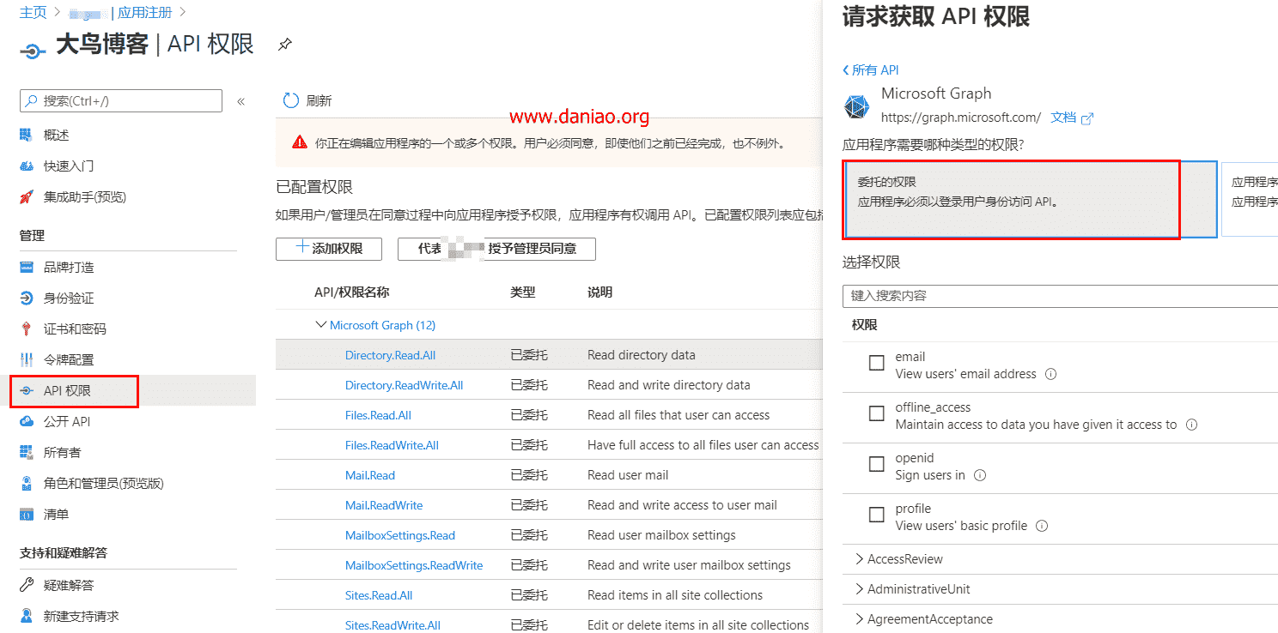Click the API permissions icon in the sidebar
Image resolution: width=1278 pixels, height=633 pixels.
pyautogui.click(x=27, y=390)
